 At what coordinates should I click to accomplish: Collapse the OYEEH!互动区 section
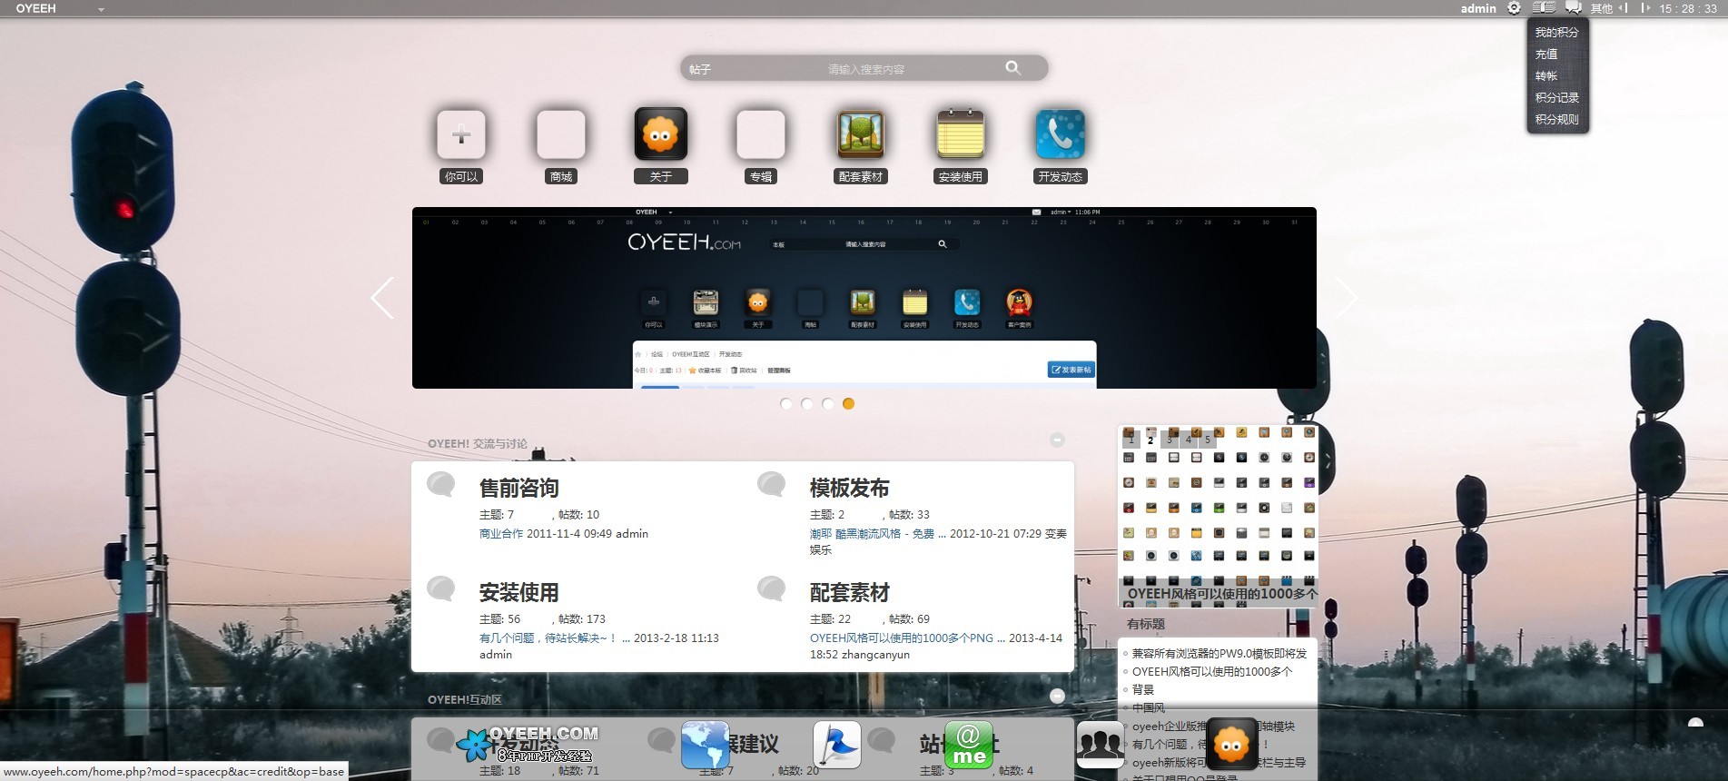coord(1057,696)
